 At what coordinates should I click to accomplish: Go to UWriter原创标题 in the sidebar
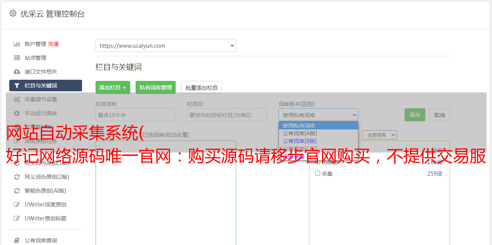click(x=45, y=218)
